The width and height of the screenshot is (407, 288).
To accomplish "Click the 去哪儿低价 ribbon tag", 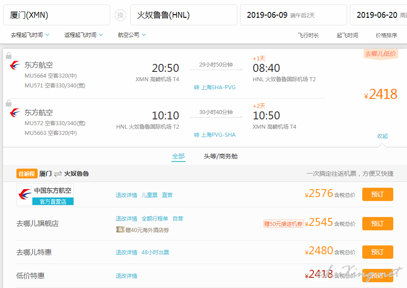I will tap(380, 54).
